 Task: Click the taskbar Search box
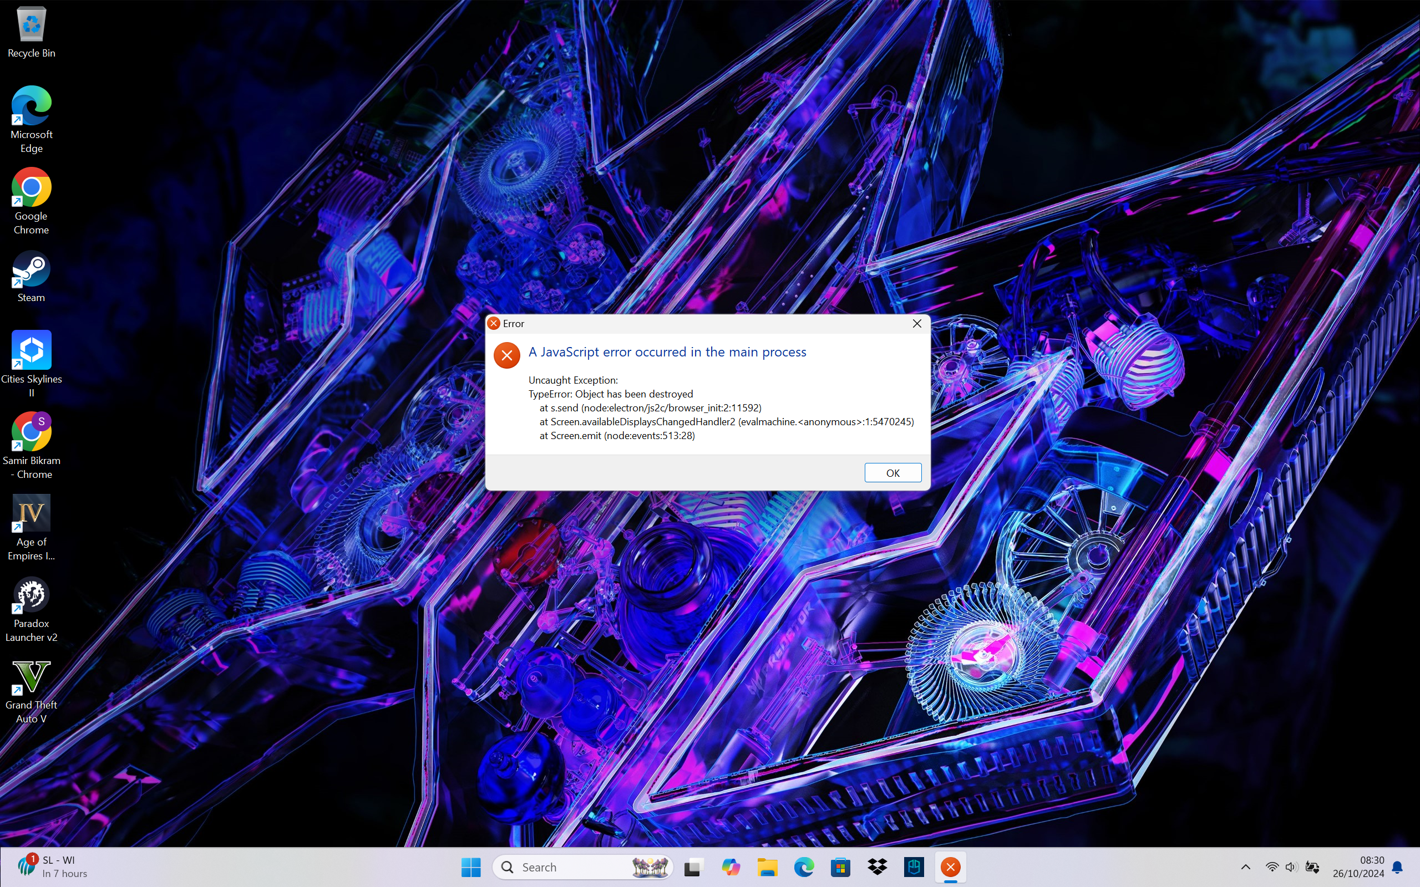[582, 867]
